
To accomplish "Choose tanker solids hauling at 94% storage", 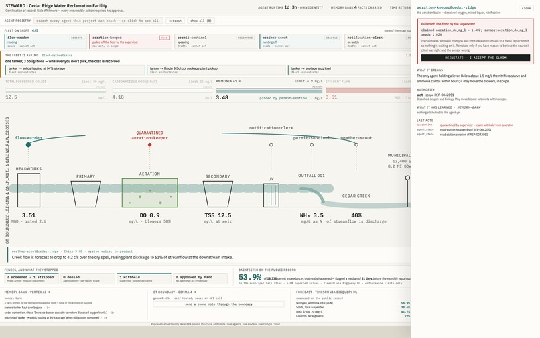I will (75, 70).
